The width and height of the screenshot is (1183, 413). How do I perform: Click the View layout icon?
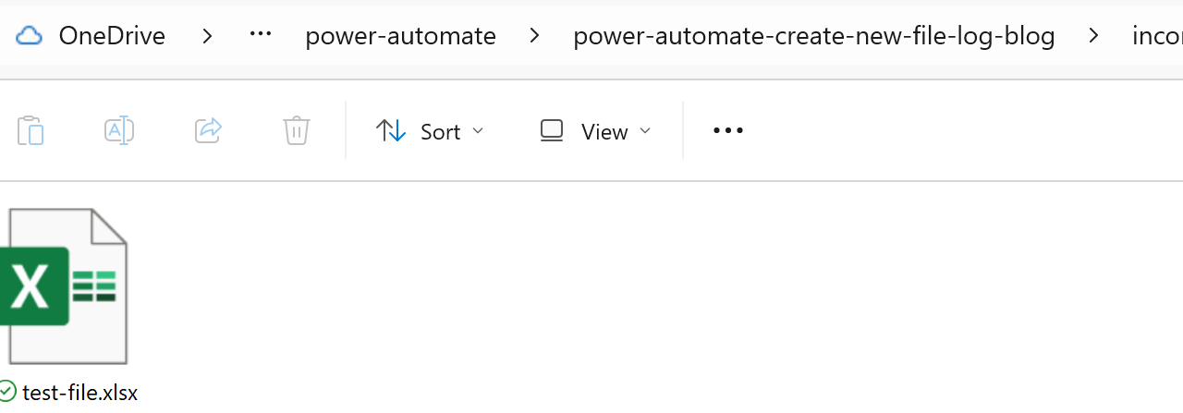552,131
